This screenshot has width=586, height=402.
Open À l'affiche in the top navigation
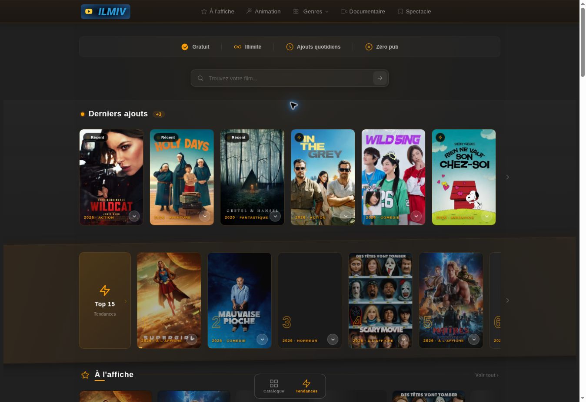click(x=217, y=11)
